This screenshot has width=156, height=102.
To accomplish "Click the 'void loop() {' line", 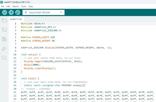I will (x=30, y=78).
